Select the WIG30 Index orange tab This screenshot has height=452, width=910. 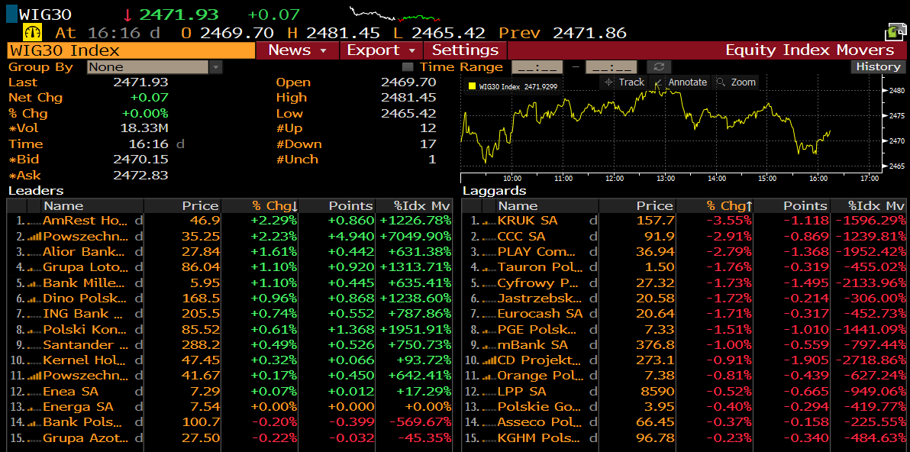(131, 50)
